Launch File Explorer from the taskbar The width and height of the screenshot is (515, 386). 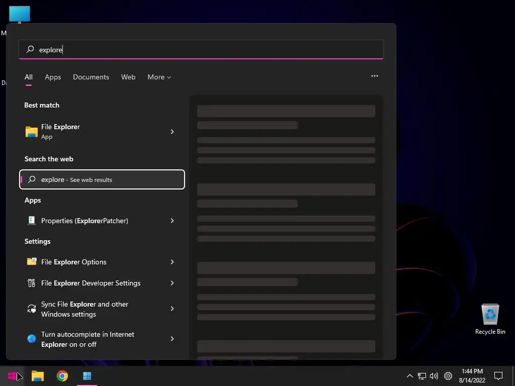coord(37,376)
